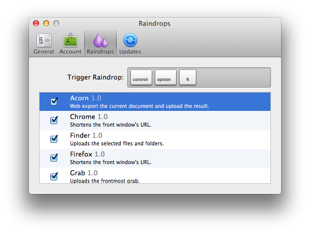Uncheck the Acorn 1.0 raindrop checkbox
The height and width of the screenshot is (234, 310).
coord(54,101)
